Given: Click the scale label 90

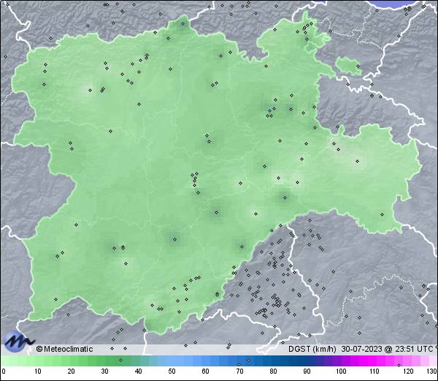Looking at the screenshot, I should [307, 371].
